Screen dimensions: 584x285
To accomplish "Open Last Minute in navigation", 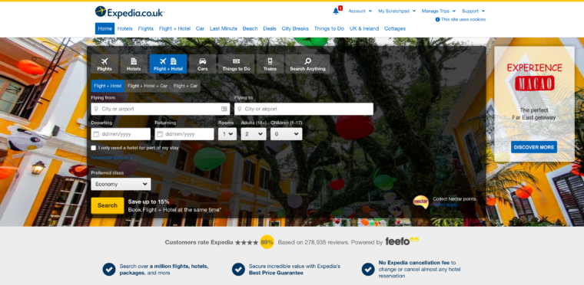I will 224,28.
